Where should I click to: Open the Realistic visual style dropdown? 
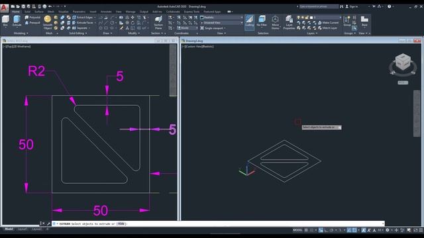click(x=221, y=17)
